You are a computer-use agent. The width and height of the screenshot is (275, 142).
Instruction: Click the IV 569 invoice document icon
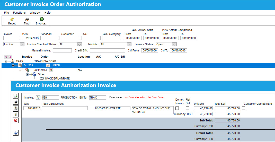tap(20, 65)
